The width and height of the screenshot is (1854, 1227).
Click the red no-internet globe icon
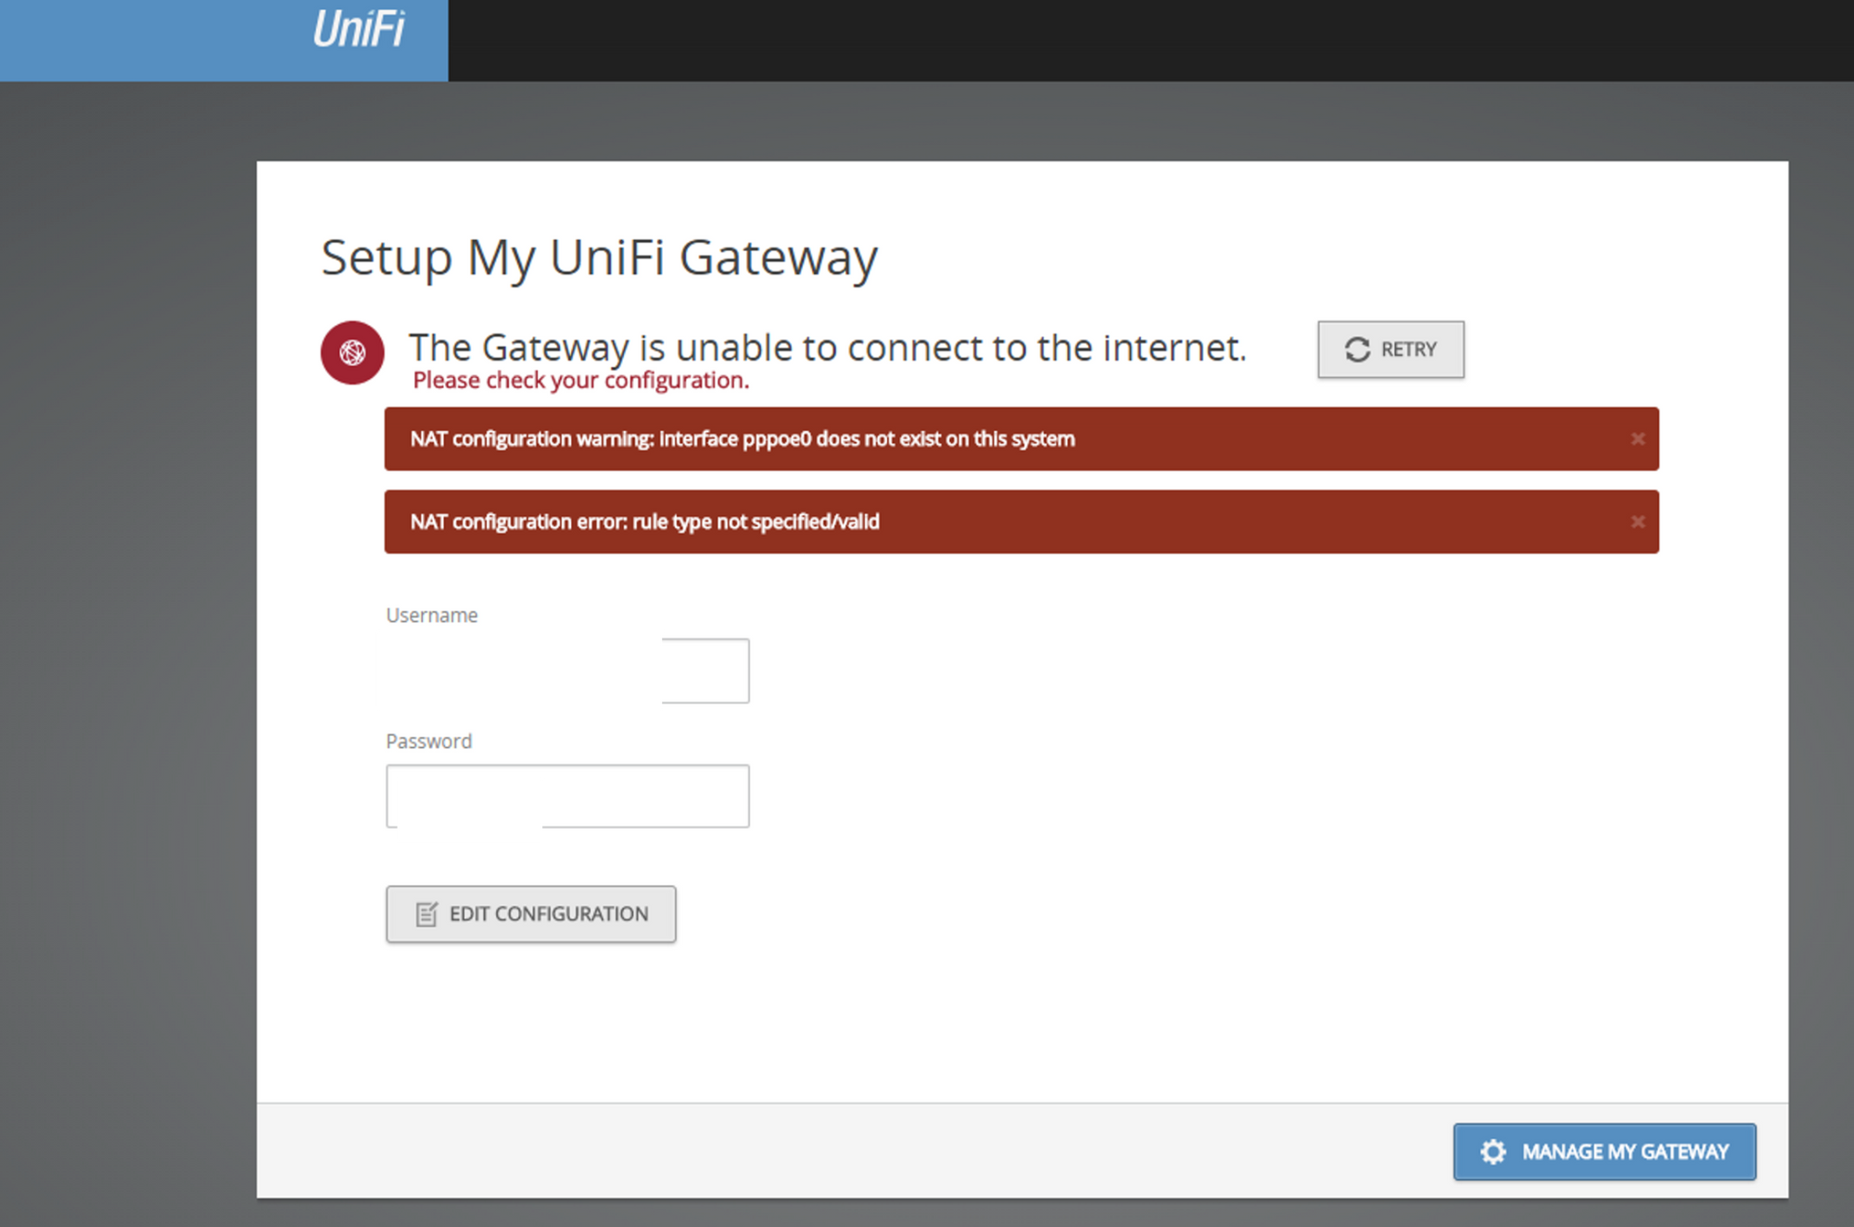tap(352, 352)
